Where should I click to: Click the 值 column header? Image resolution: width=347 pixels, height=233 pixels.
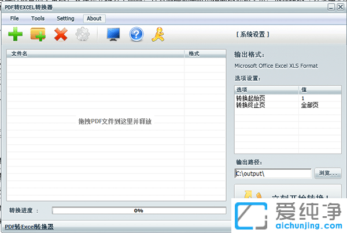(320, 90)
